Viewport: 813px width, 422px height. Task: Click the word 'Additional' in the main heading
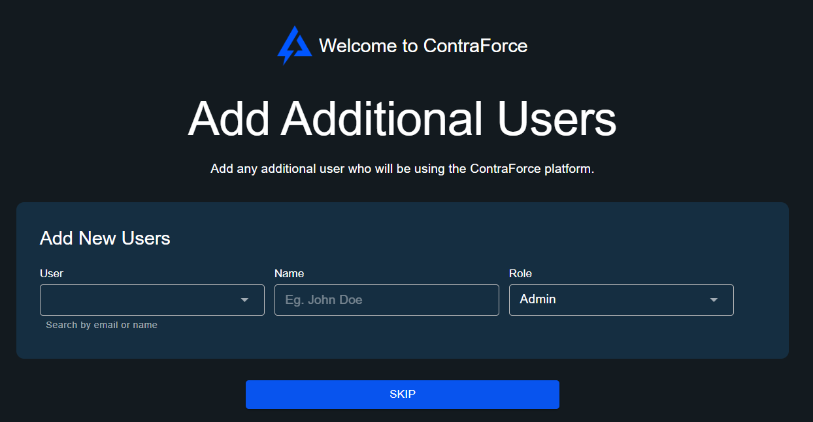[x=382, y=119]
